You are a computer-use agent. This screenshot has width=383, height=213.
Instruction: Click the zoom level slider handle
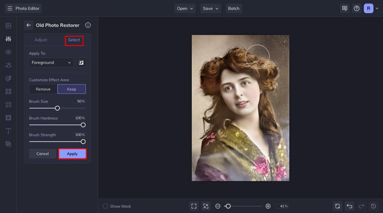pos(228,206)
